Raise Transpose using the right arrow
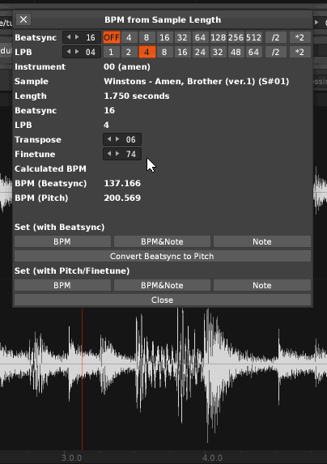Viewport: 327px width, 464px height. click(x=117, y=139)
